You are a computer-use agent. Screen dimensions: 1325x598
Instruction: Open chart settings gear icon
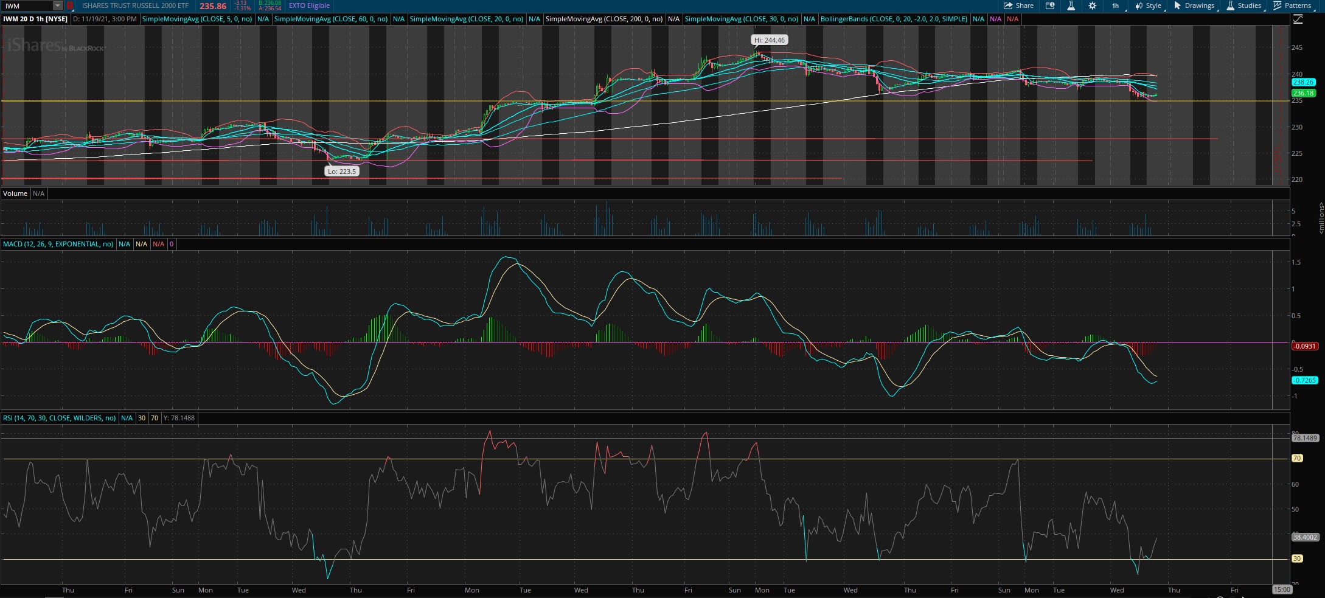(1093, 5)
